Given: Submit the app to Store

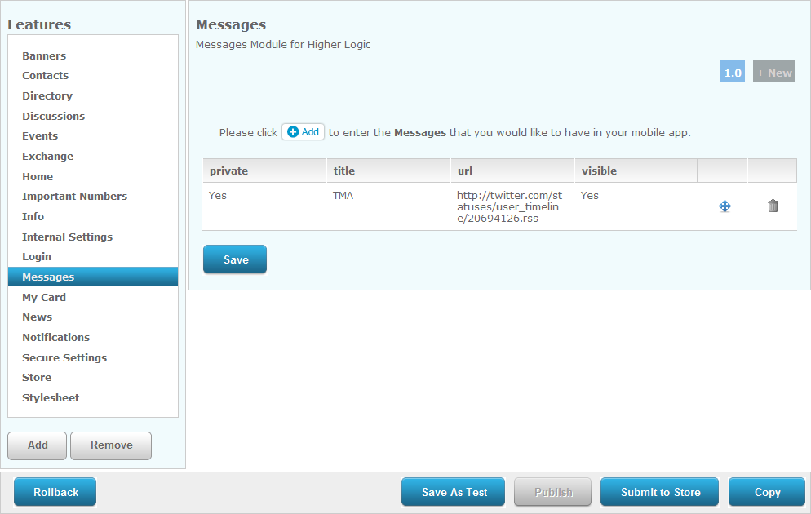Looking at the screenshot, I should point(659,492).
